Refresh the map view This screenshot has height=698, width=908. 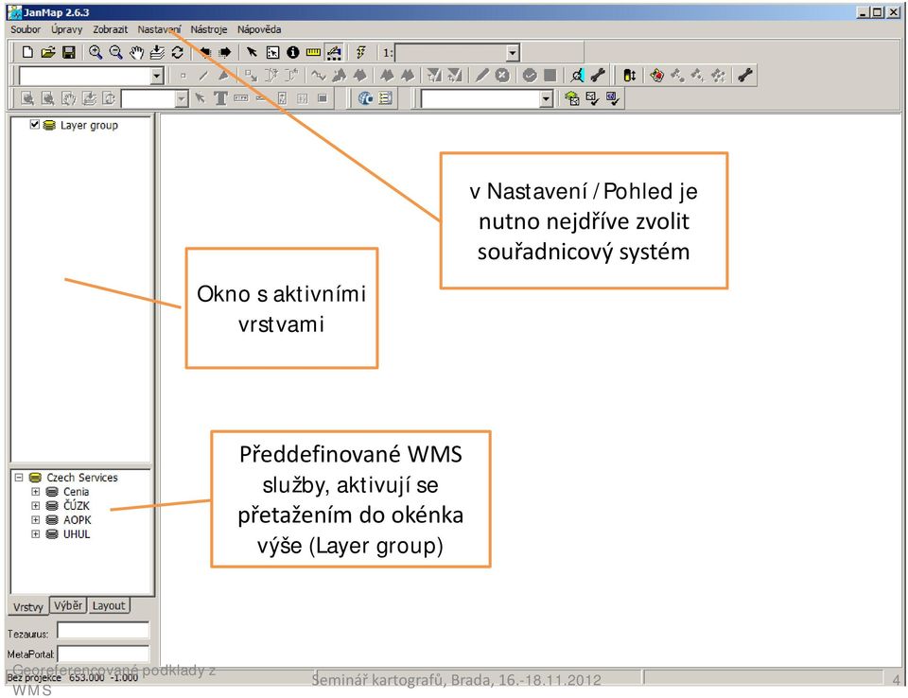click(x=178, y=52)
